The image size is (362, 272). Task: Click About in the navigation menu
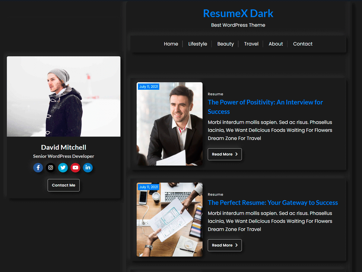point(275,44)
